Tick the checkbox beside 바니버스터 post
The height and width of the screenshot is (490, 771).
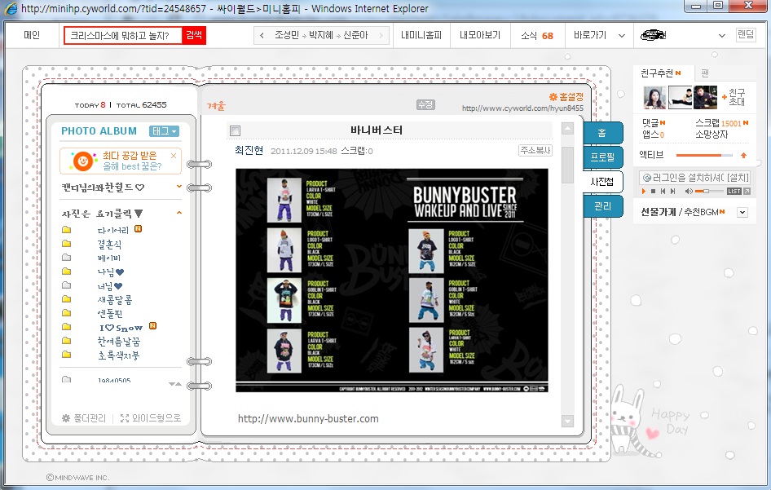click(235, 131)
